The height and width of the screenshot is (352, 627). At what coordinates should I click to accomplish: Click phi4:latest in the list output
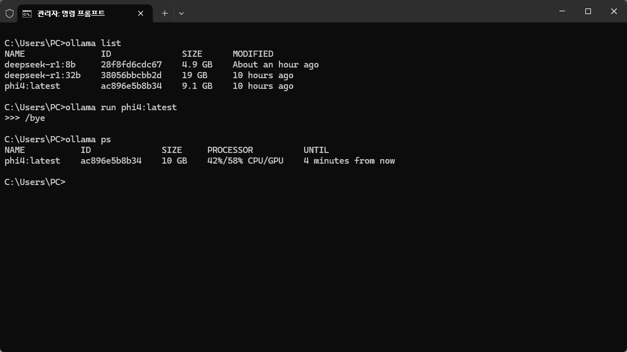click(x=32, y=86)
